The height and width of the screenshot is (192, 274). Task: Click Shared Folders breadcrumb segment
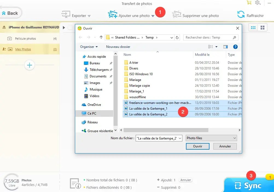click(x=127, y=37)
